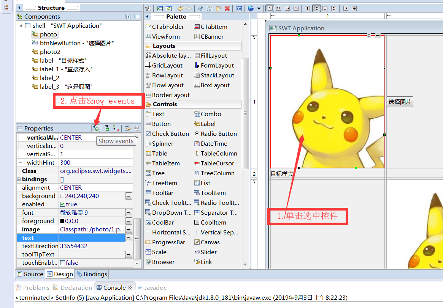Screen dimensions: 443x308
Task: Select btnNewButton in component tree
Action: [73, 43]
